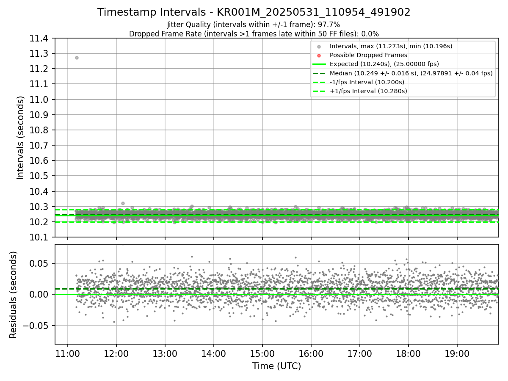
Task: Click the '10.8' y-axis tick label
Action: (39, 130)
